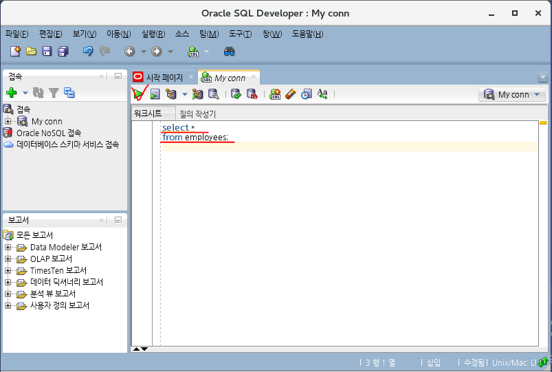The width and height of the screenshot is (552, 372).
Task: Undo with the blue arrow icon
Action: (x=88, y=52)
